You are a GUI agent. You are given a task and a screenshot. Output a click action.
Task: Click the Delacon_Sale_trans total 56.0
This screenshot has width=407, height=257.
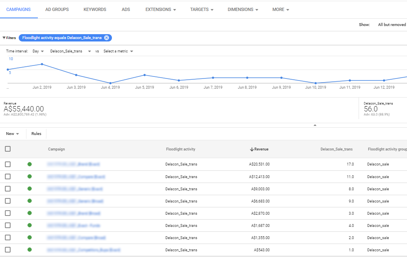point(371,109)
